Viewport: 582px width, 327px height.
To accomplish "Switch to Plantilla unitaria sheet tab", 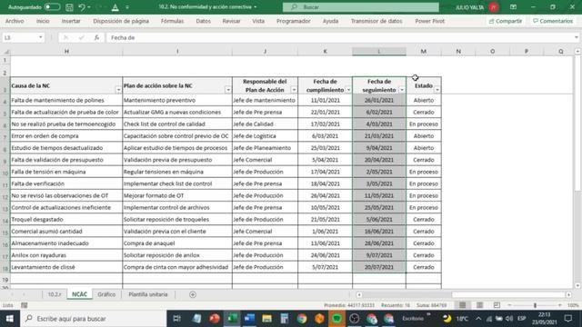I will pos(148,294).
